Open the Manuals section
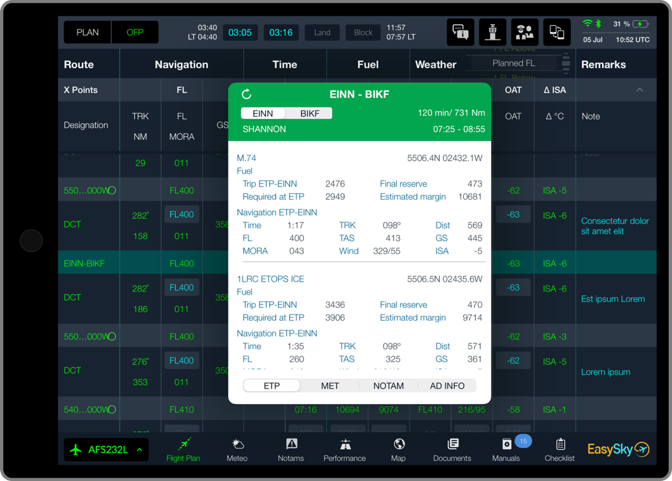The height and width of the screenshot is (481, 672). click(506, 450)
